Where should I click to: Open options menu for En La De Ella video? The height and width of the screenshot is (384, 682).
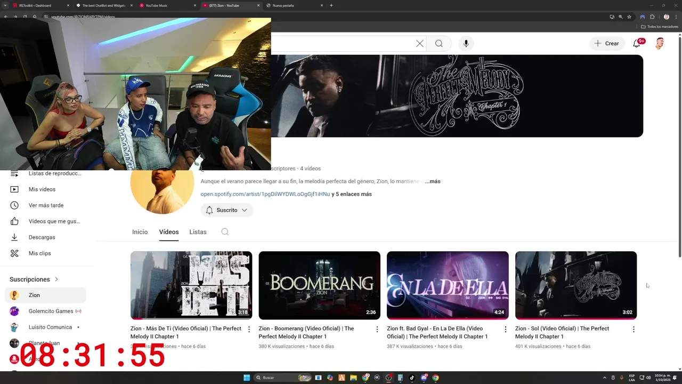coord(506,330)
